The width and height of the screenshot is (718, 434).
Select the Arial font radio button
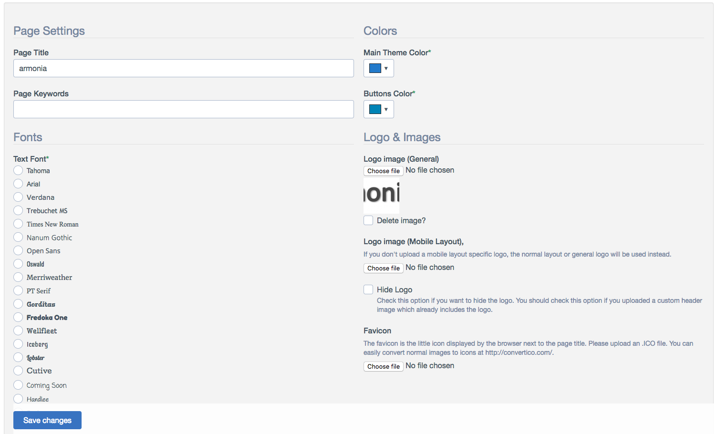pyautogui.click(x=18, y=184)
